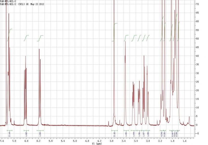Click the small peak near 1.25 ppm

[189, 121]
